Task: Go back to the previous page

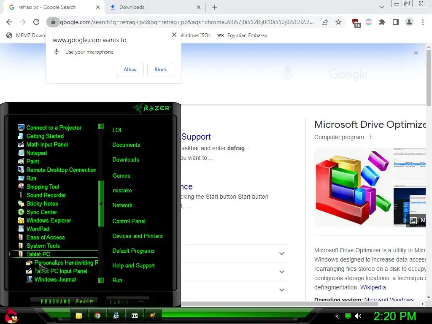Action: point(9,22)
